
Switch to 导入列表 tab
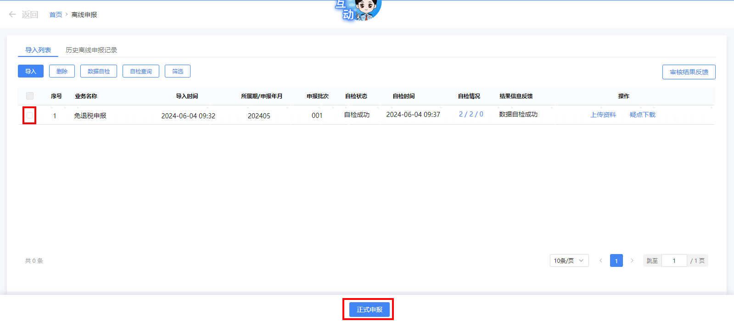pos(38,50)
